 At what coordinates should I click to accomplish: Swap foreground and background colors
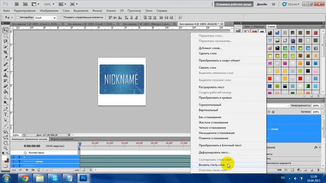pyautogui.click(x=8, y=153)
